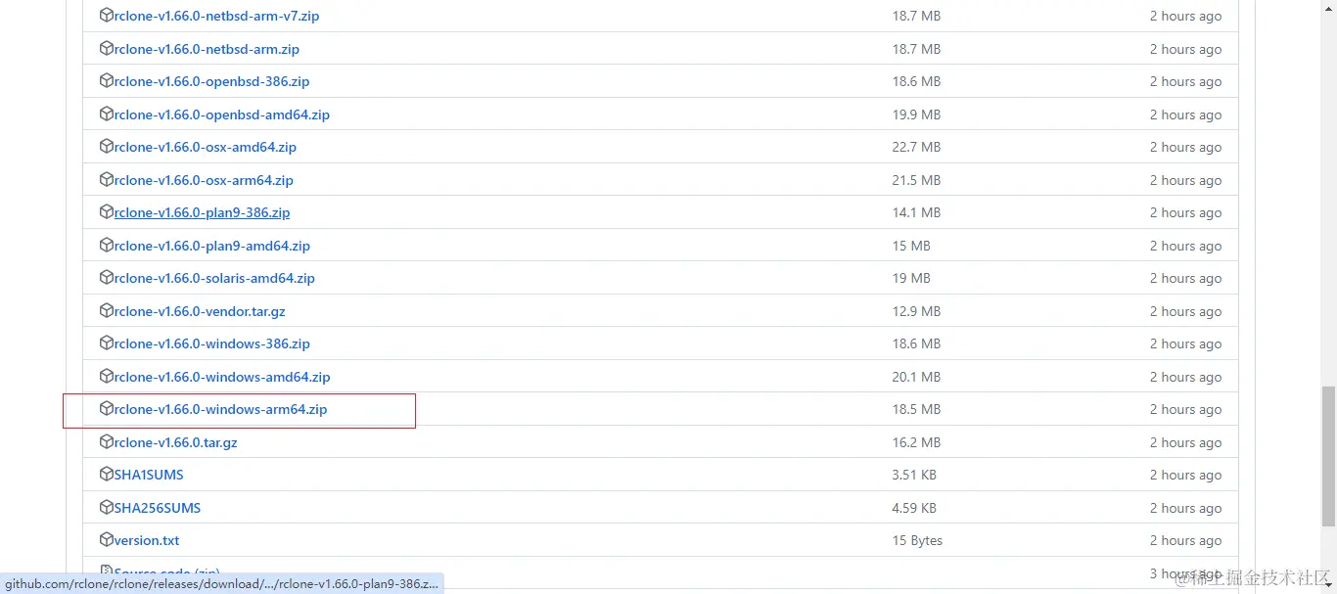Click the timestamp in the windows-386.zip row

(1185, 343)
